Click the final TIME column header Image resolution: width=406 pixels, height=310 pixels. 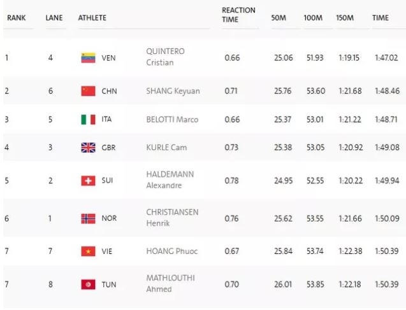pyautogui.click(x=381, y=18)
